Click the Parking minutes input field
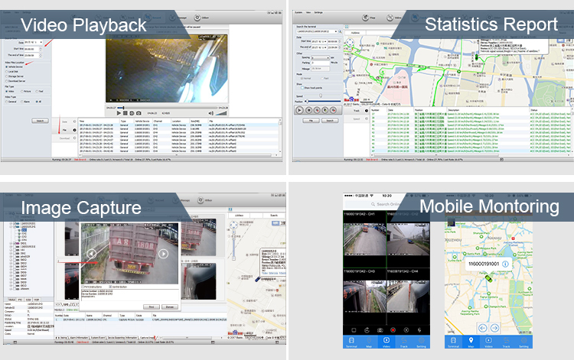This screenshot has width=574, height=360. (x=321, y=63)
